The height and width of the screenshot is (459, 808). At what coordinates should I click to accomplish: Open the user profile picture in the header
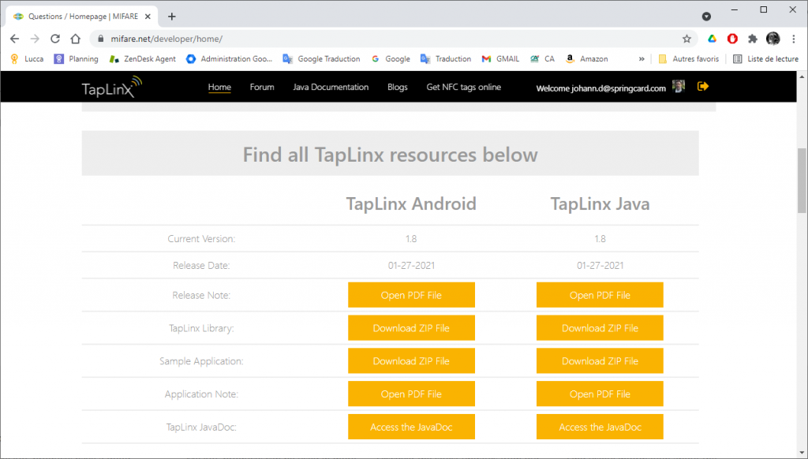coord(679,86)
